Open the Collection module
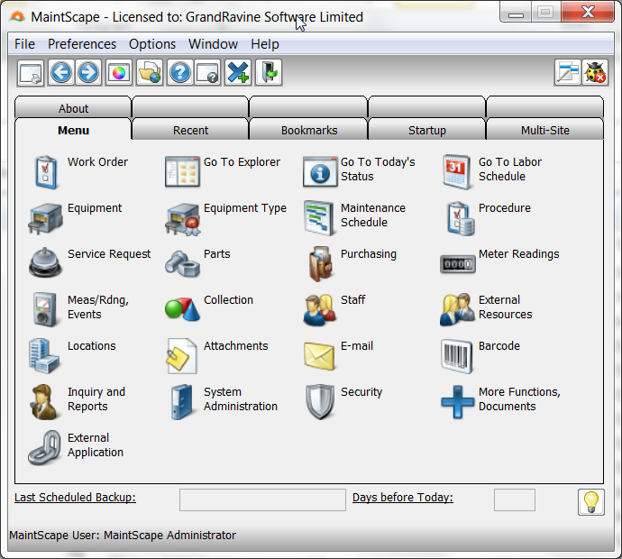The image size is (622, 559). [x=182, y=309]
